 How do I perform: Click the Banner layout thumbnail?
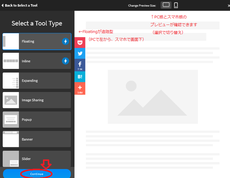pyautogui.click(x=11, y=139)
